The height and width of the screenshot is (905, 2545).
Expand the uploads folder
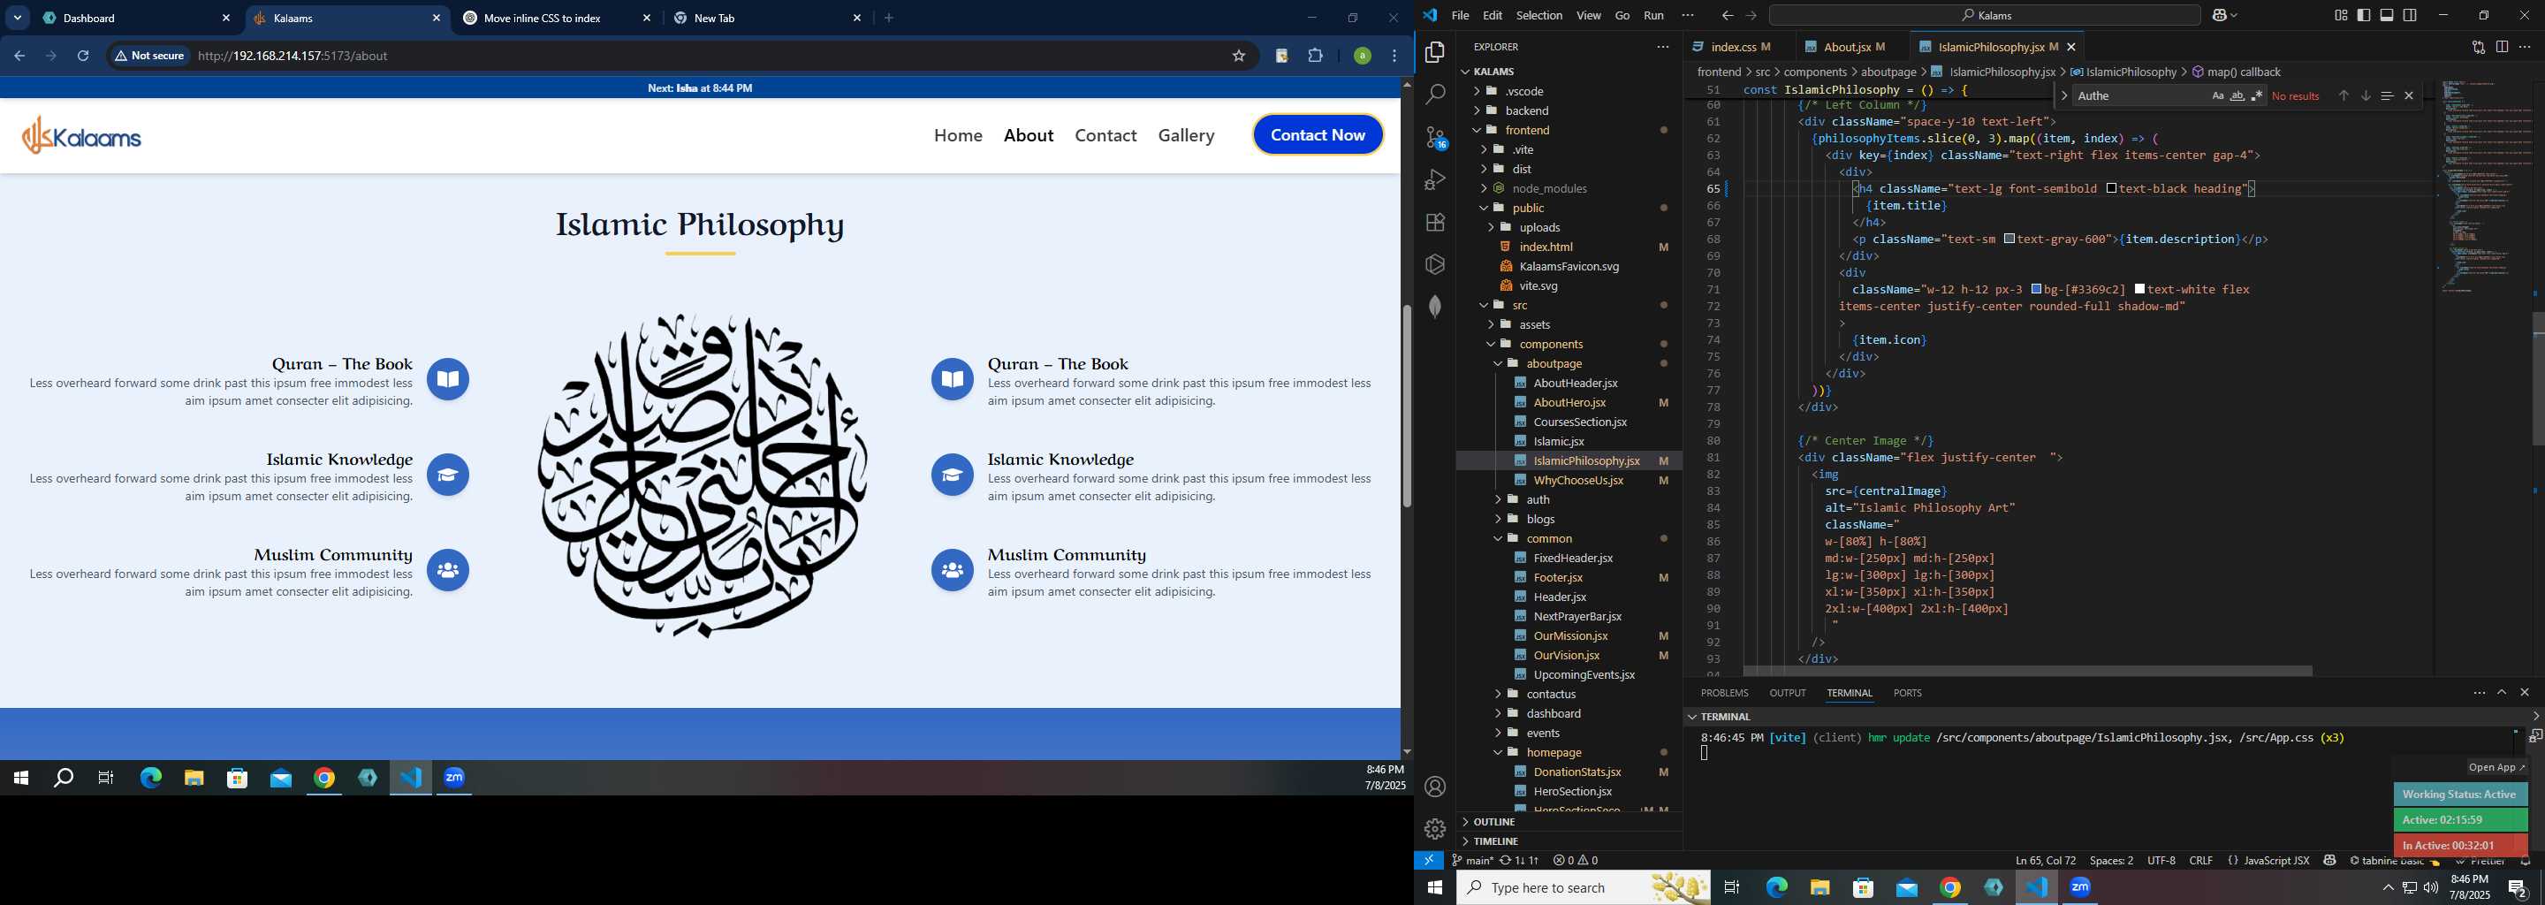[1568, 227]
